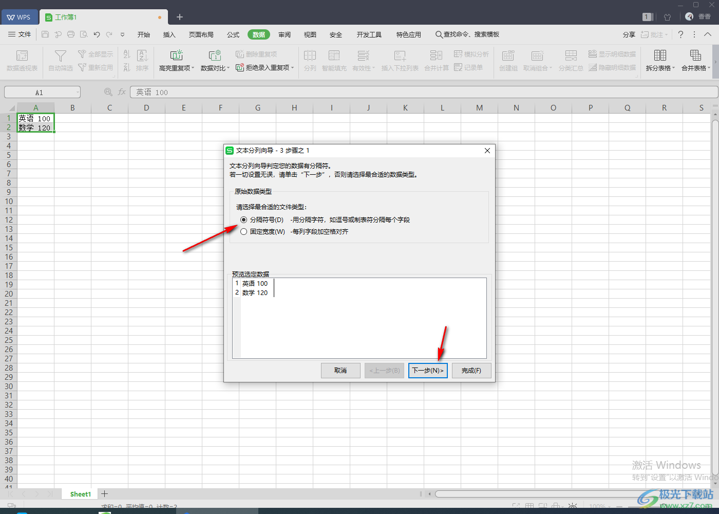The width and height of the screenshot is (719, 514).
Task: Click the insert function fx icon
Action: tap(122, 92)
